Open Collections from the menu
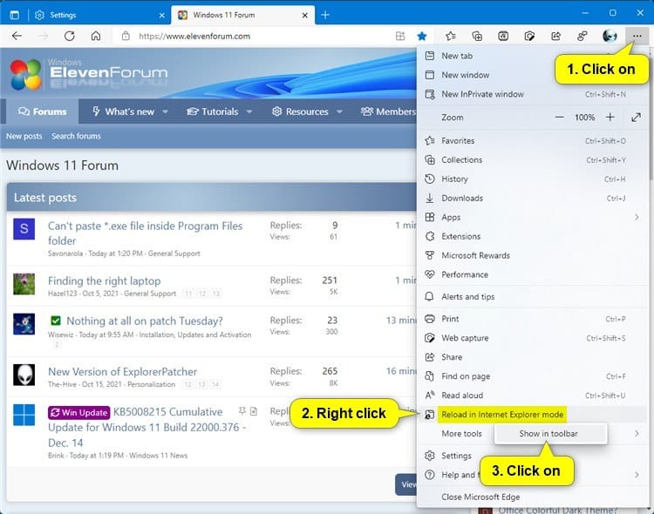The width and height of the screenshot is (654, 514). (x=532, y=160)
